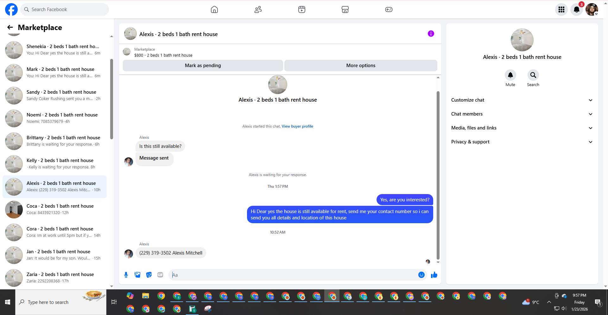Open the menu grid icon
The height and width of the screenshot is (315, 608).
[x=561, y=9]
